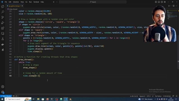Open the Run and Debug view
Image resolution: width=179 pixels, height=101 pixels.
coord(3,23)
